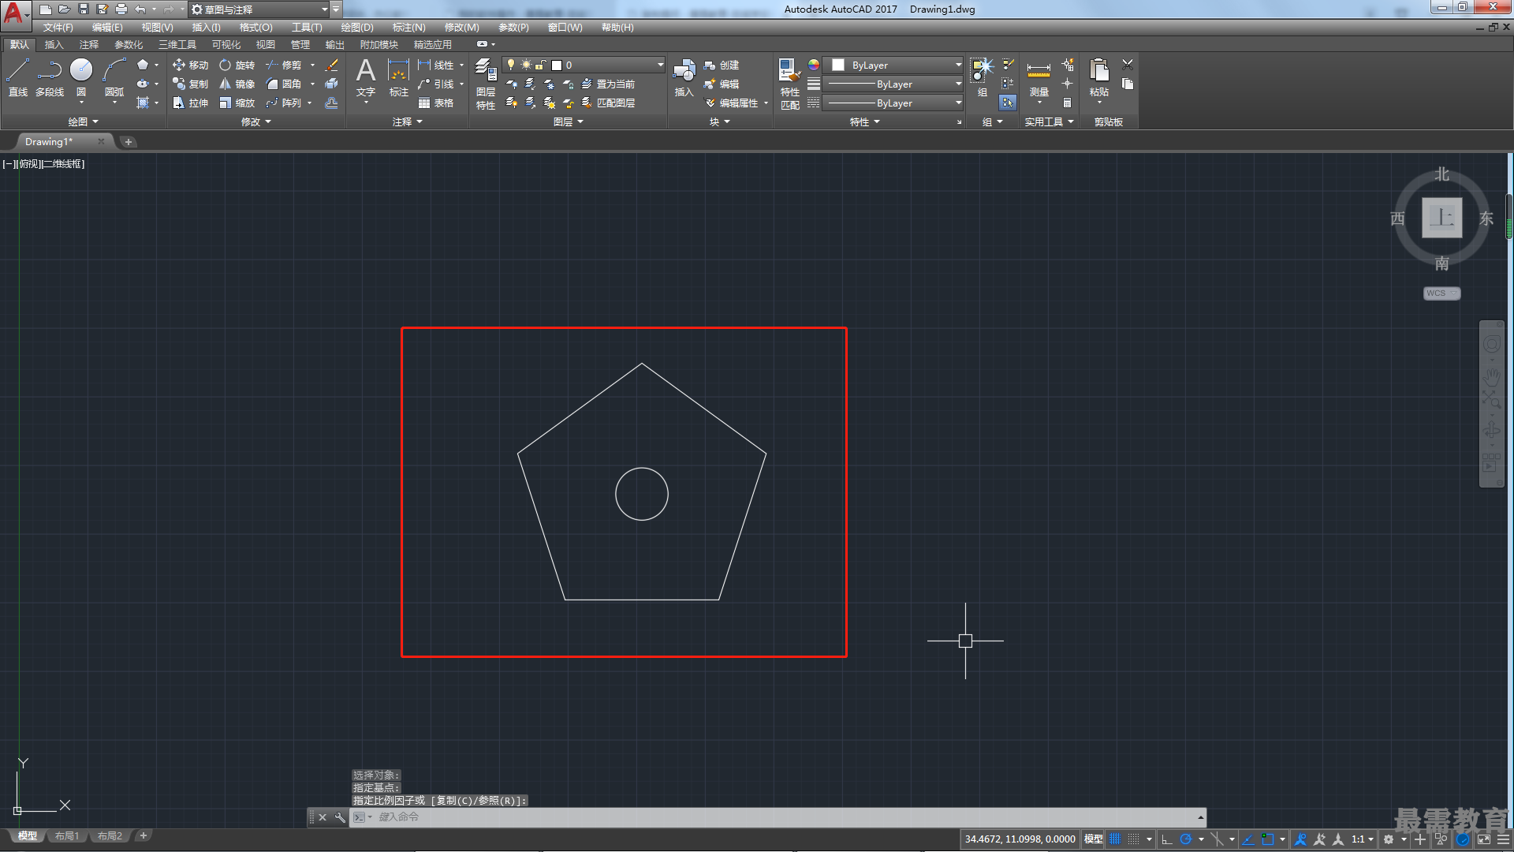The image size is (1514, 852).
Task: Click the Paste (粘贴) icon
Action: pos(1099,77)
